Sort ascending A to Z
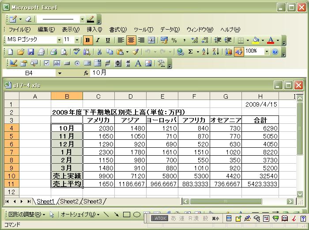This screenshot has height=230, width=309. pyautogui.click(x=205, y=52)
